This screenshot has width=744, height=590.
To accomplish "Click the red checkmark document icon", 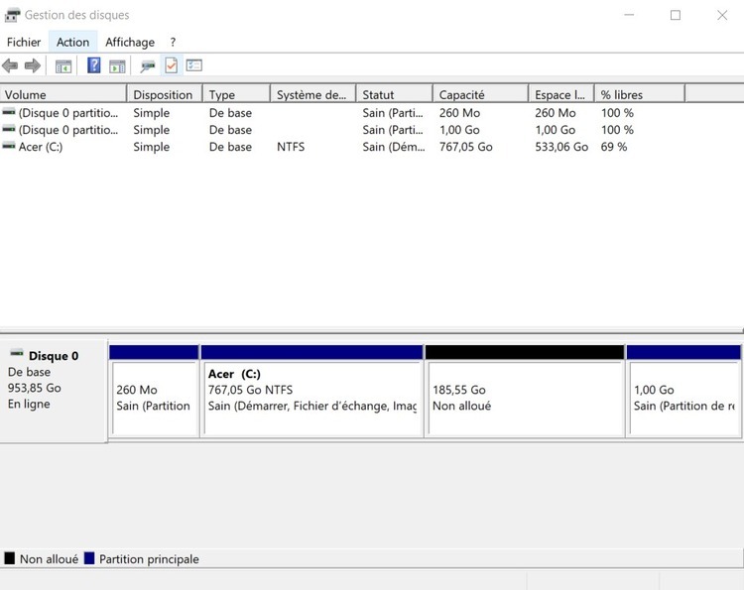I will pyautogui.click(x=171, y=66).
